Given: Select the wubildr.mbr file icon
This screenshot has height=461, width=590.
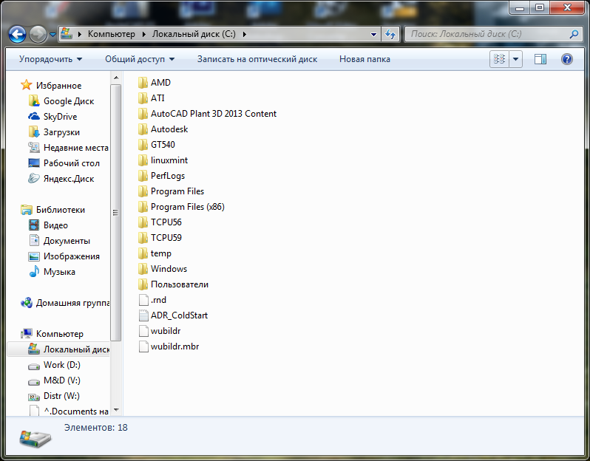Looking at the screenshot, I should point(143,346).
